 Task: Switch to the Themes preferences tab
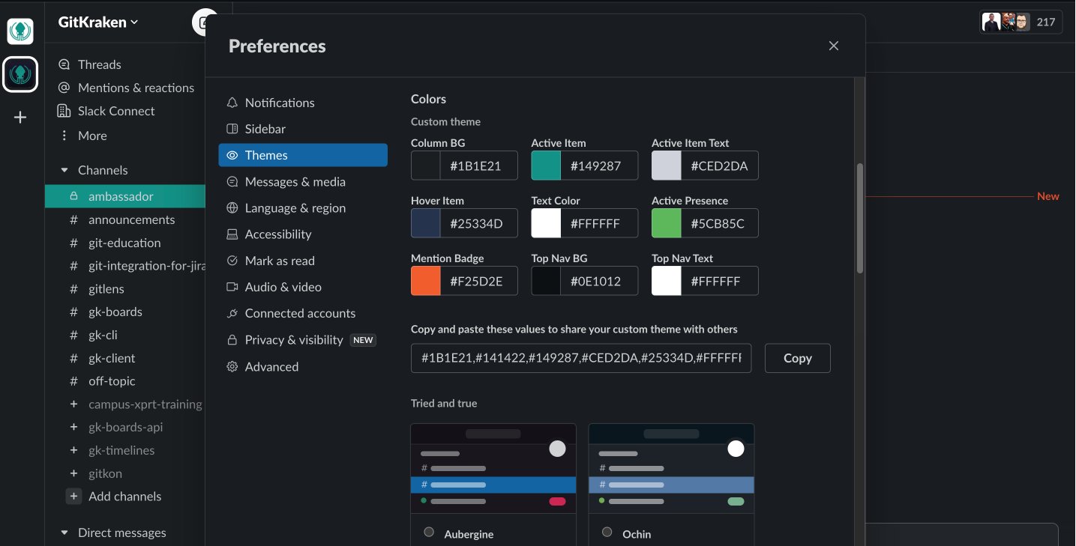[266, 155]
